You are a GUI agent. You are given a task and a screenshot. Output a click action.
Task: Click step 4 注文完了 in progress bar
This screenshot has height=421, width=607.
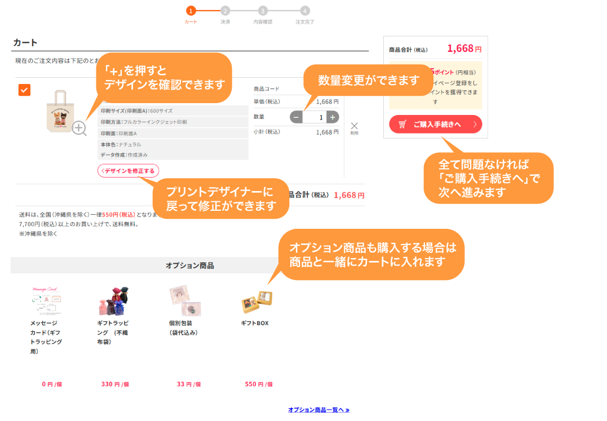click(x=305, y=11)
